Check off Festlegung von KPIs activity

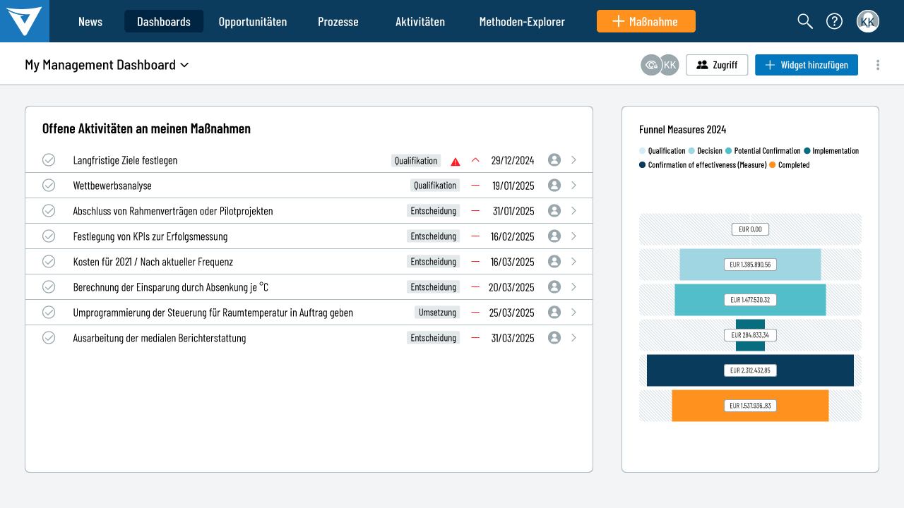pos(49,236)
